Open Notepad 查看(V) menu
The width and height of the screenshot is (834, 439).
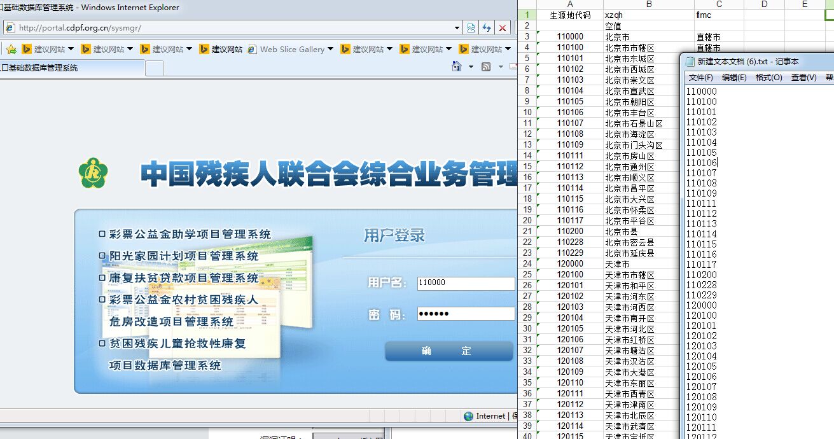[x=803, y=78]
